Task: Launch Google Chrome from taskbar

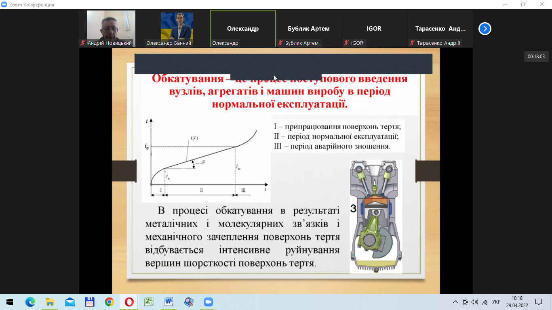Action: click(109, 302)
